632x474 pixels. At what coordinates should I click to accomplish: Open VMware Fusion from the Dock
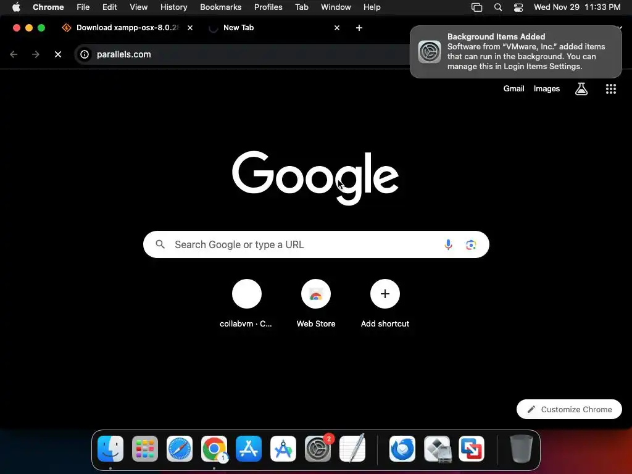tap(471, 448)
